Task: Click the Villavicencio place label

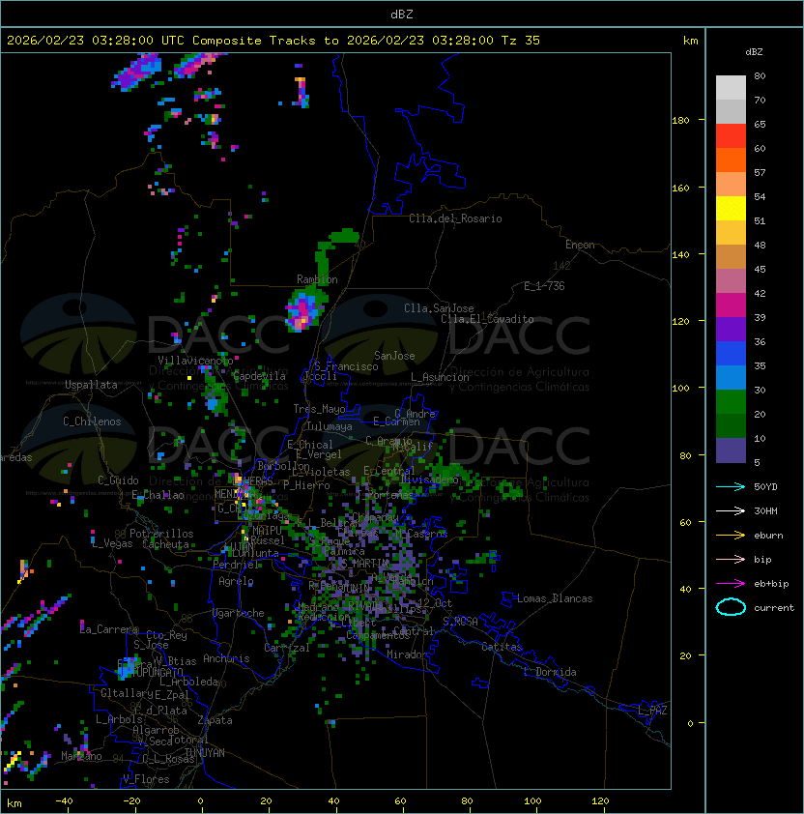Action: (195, 361)
